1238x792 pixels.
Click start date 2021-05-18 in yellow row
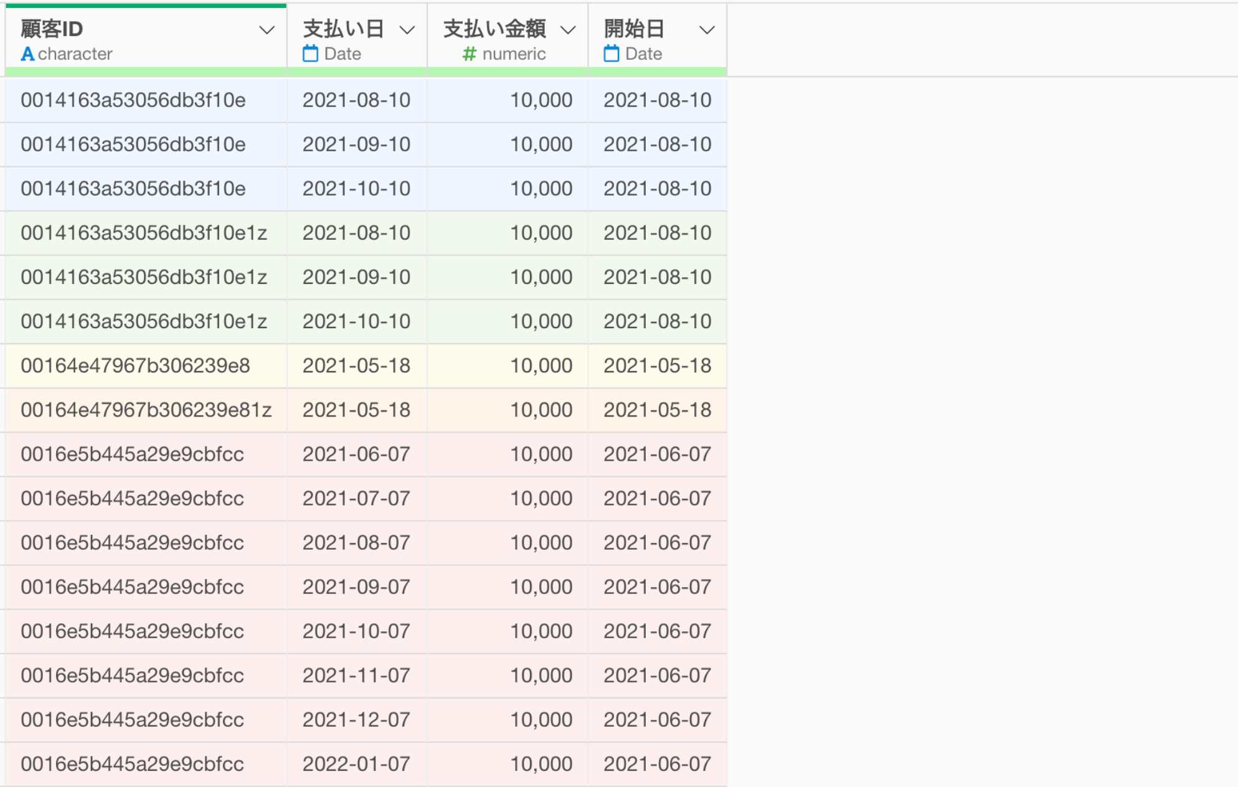point(657,365)
